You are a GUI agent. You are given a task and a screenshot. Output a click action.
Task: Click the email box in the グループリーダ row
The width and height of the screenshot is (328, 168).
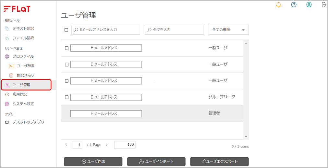pos(106,97)
